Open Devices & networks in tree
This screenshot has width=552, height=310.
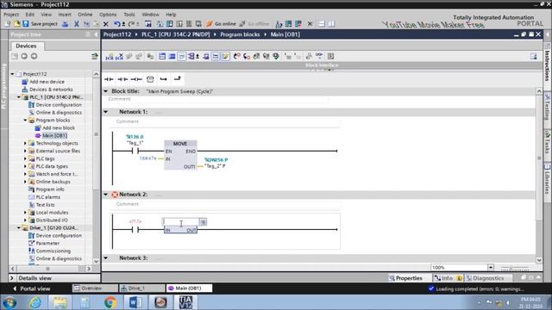pos(51,90)
